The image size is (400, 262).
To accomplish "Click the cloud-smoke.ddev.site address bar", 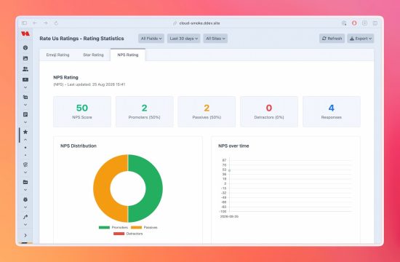I will click(199, 23).
